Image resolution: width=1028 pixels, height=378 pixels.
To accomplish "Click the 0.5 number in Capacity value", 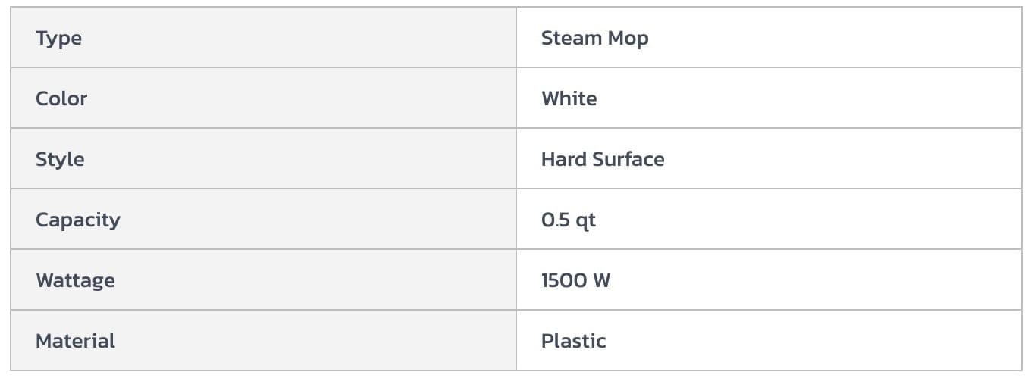I will (x=556, y=220).
